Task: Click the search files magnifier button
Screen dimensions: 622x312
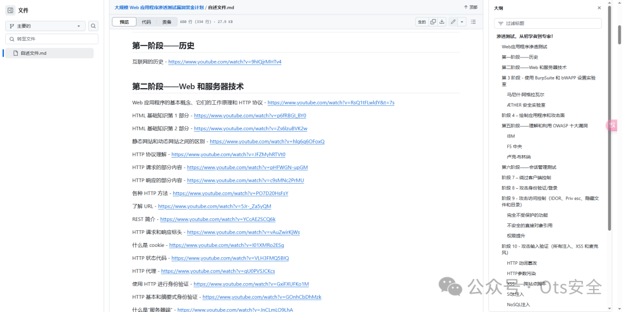Action: tap(93, 26)
